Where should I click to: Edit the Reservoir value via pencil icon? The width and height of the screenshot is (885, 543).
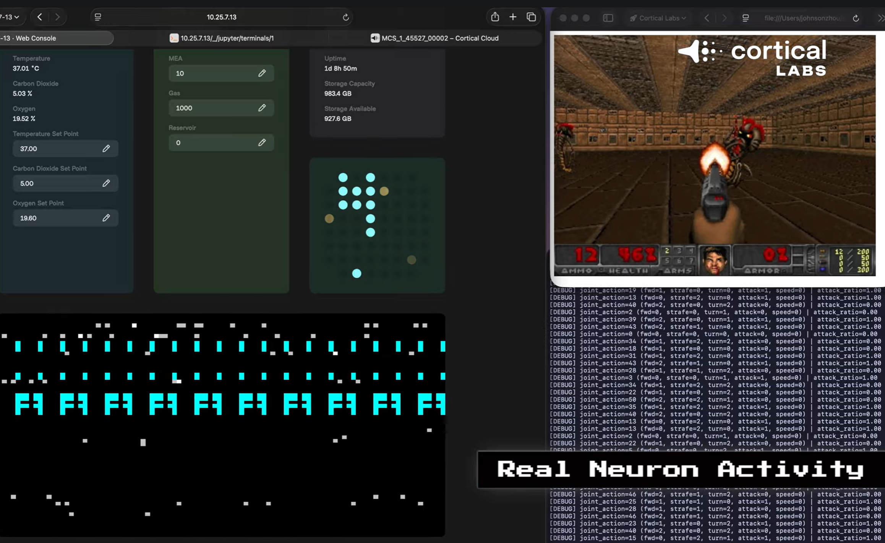(262, 143)
